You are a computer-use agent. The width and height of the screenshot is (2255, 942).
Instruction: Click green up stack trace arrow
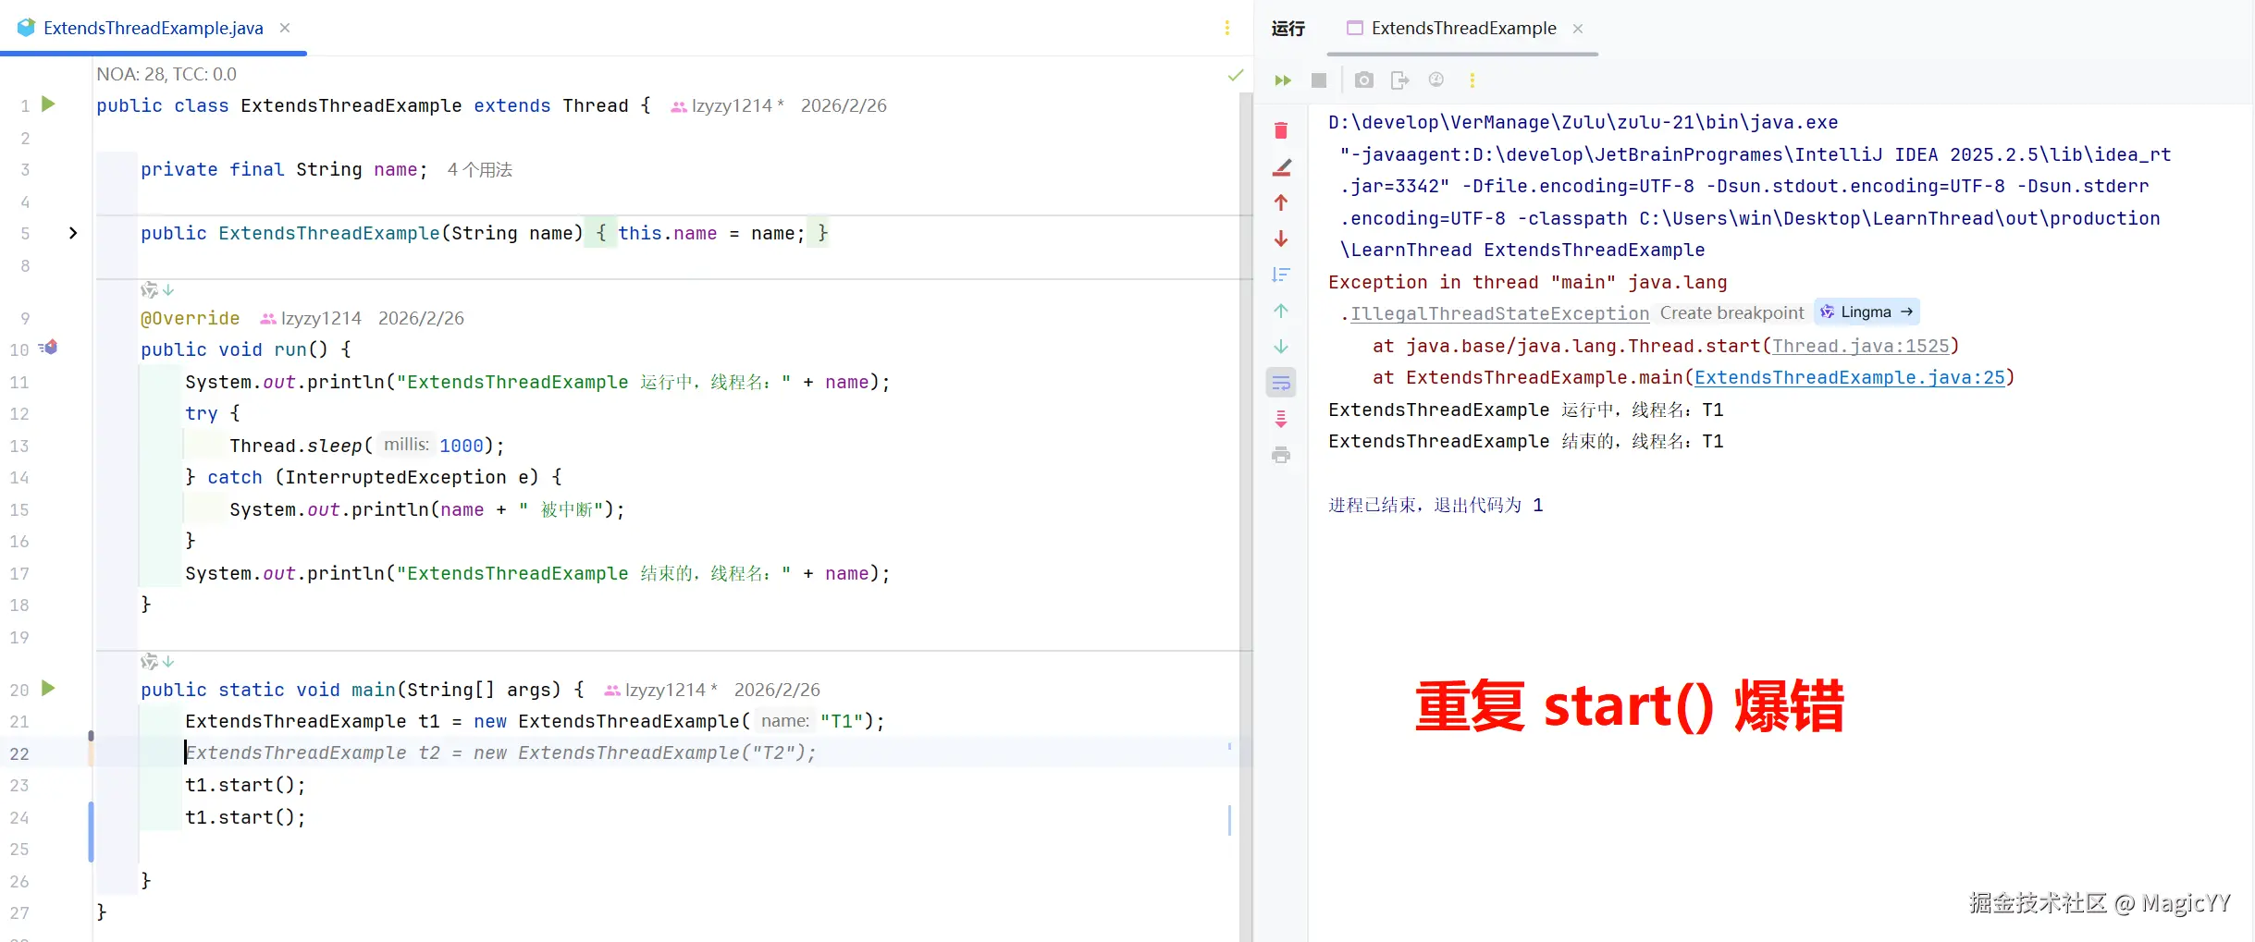[x=1281, y=311]
